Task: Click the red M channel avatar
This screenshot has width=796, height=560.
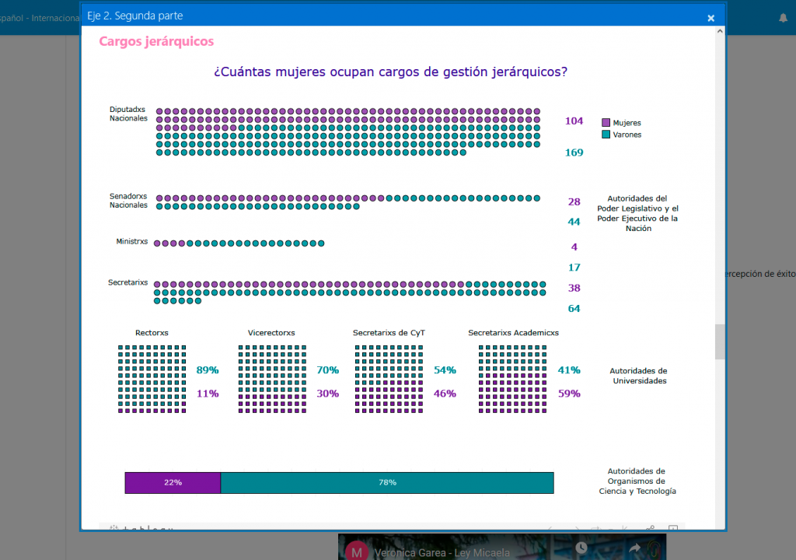Action: (x=357, y=551)
